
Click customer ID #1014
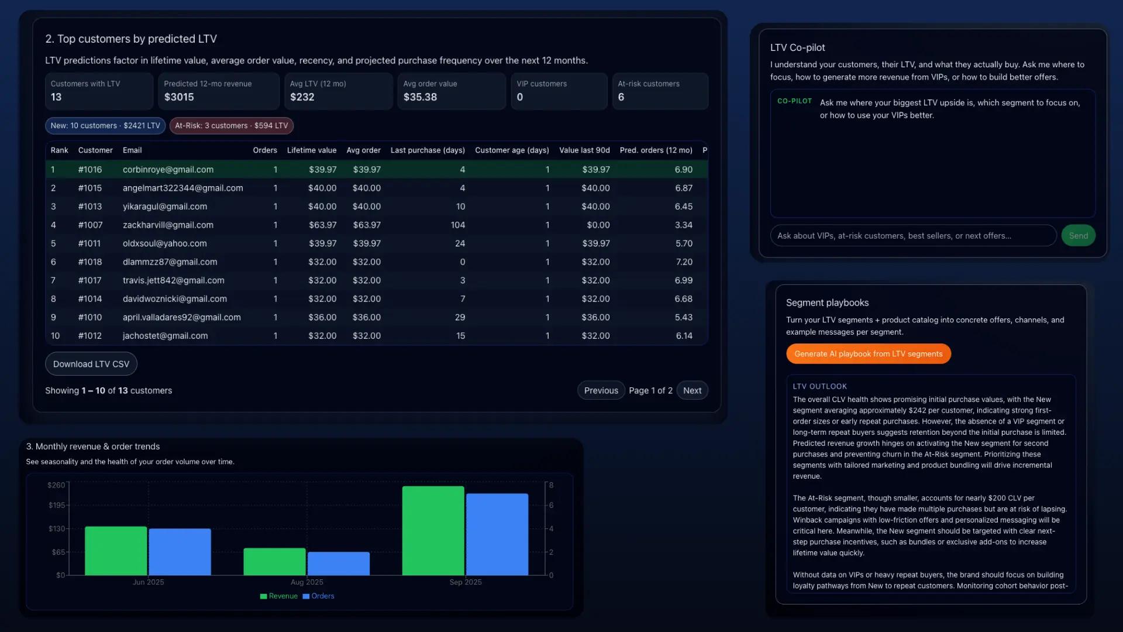(x=90, y=299)
